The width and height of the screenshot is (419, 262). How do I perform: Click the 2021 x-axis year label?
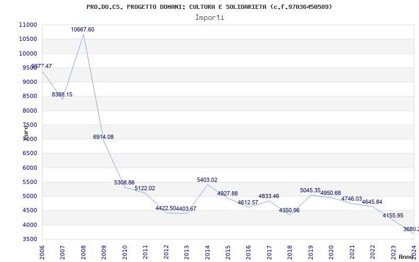click(x=352, y=252)
